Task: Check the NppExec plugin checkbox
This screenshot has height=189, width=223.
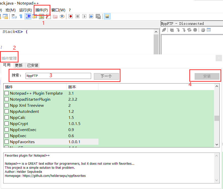Action: (7, 136)
